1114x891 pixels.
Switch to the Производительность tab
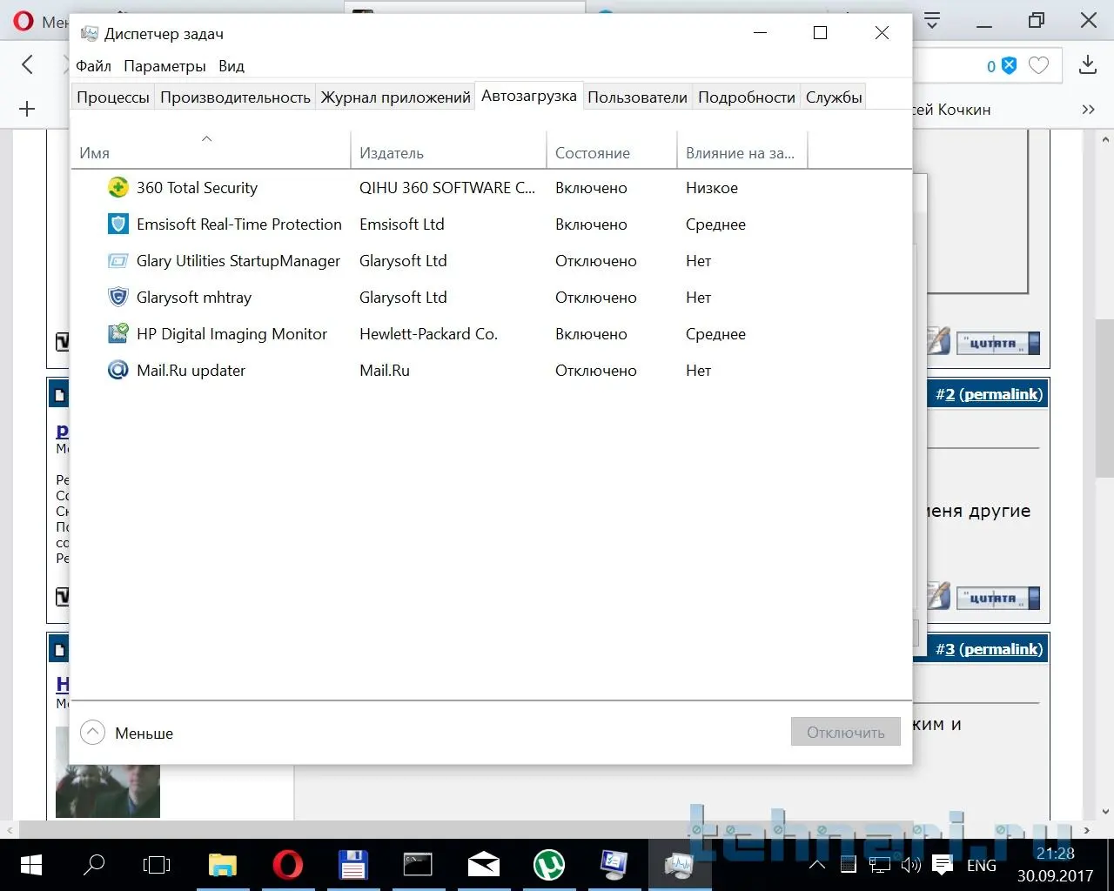[x=235, y=97]
